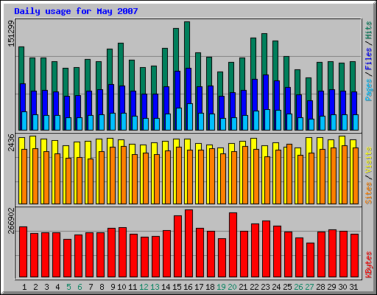Click day 23 on the x-axis

(x=265, y=287)
